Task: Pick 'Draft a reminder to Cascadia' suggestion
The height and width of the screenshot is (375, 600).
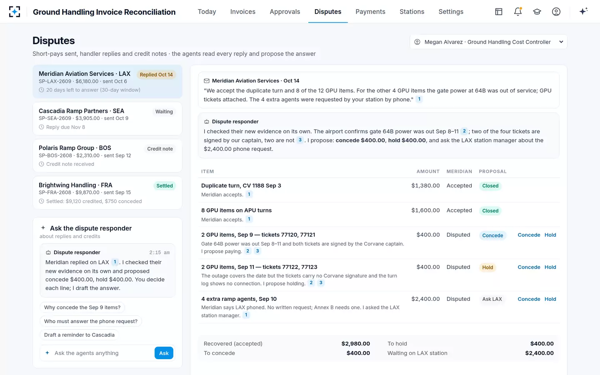Action: click(79, 335)
